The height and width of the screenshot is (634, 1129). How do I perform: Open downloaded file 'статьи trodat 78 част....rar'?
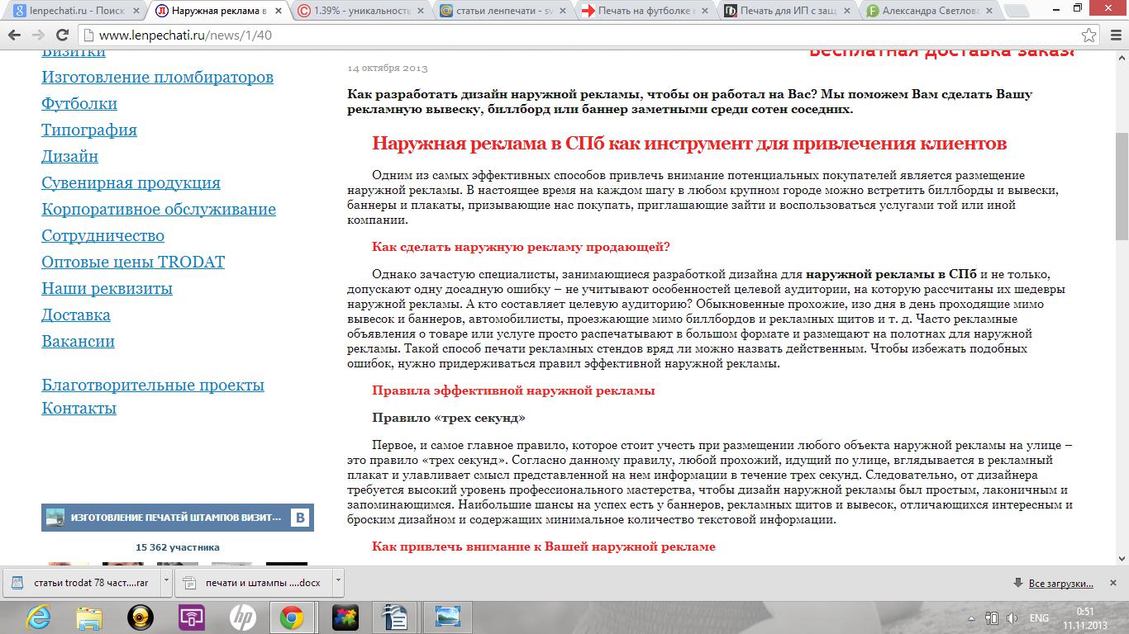[x=82, y=582]
